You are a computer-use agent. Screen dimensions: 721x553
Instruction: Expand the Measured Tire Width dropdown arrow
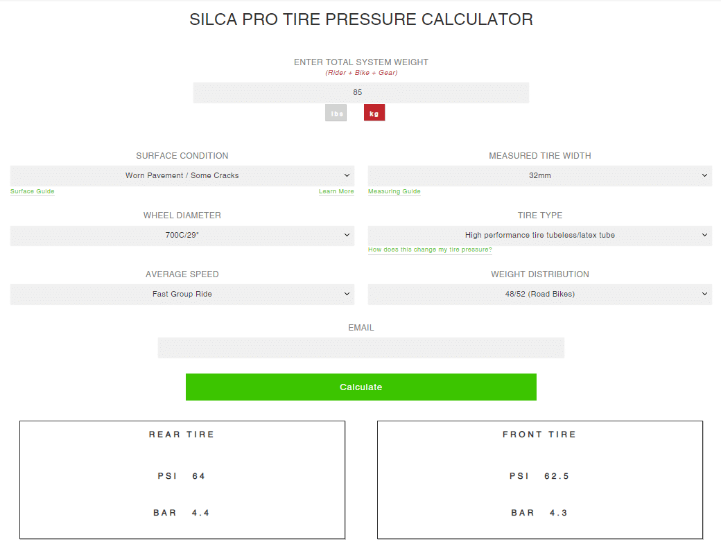click(704, 175)
